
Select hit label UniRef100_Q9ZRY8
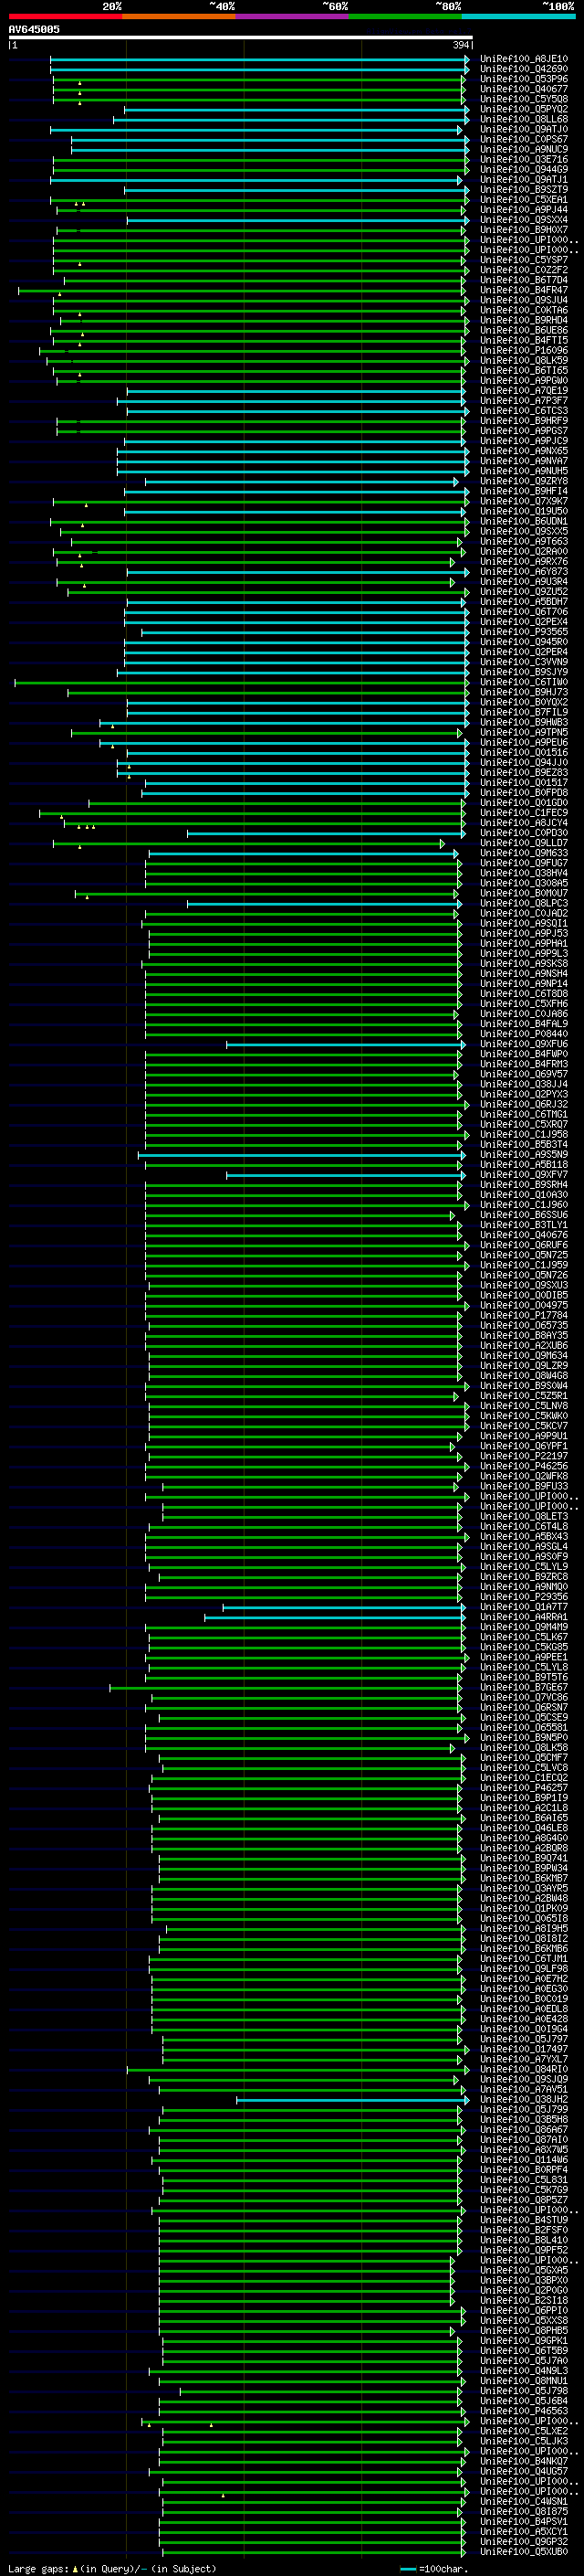click(x=524, y=481)
